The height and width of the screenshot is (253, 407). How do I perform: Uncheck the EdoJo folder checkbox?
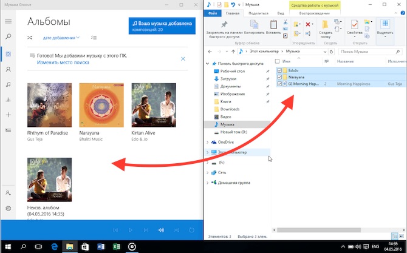(279, 70)
